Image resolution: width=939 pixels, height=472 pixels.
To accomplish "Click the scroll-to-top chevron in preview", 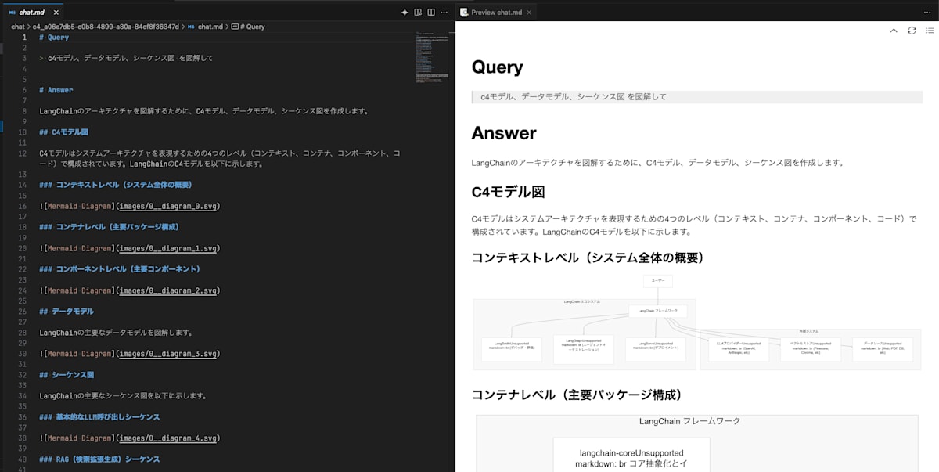I will 894,31.
